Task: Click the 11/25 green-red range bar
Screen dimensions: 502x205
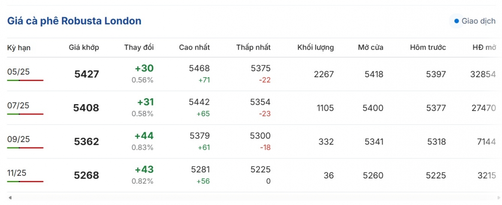Action: click(x=25, y=181)
